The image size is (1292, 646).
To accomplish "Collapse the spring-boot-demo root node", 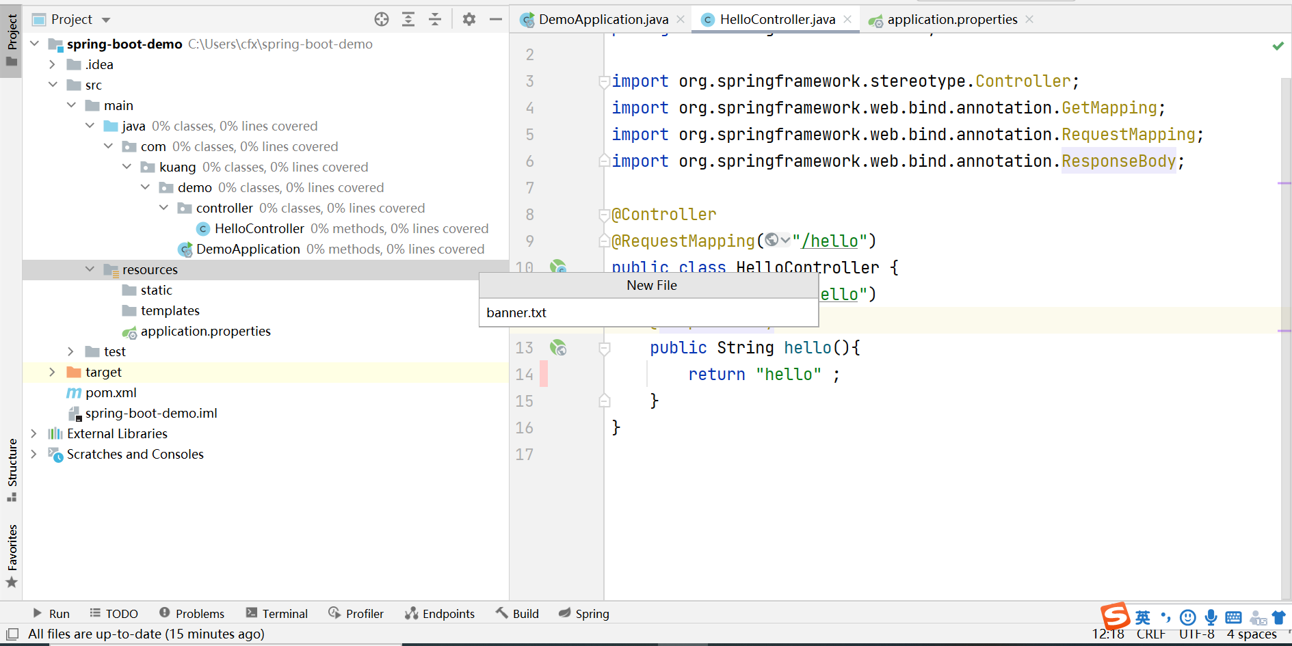I will tap(35, 44).
